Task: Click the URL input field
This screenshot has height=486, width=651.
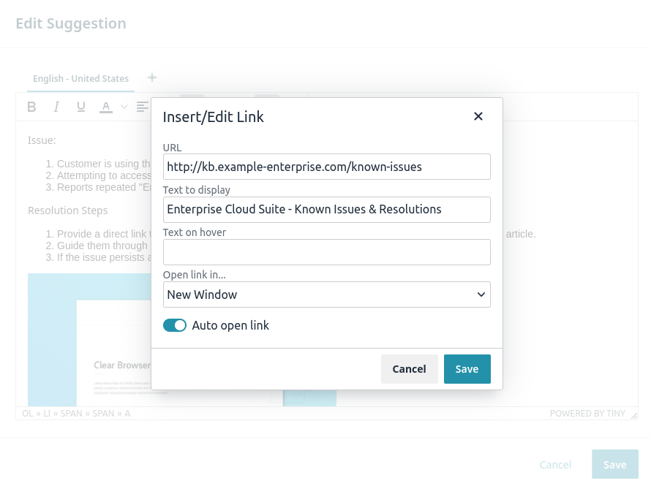Action: [326, 167]
